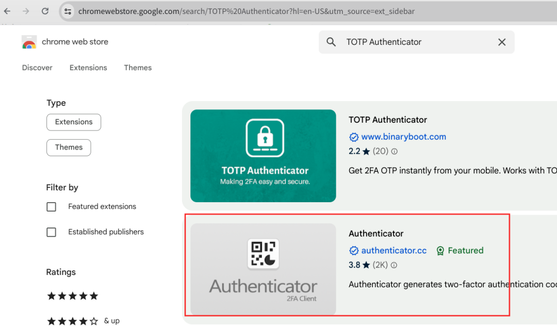
Task: Select the five-star rating filter
Action: 73,296
